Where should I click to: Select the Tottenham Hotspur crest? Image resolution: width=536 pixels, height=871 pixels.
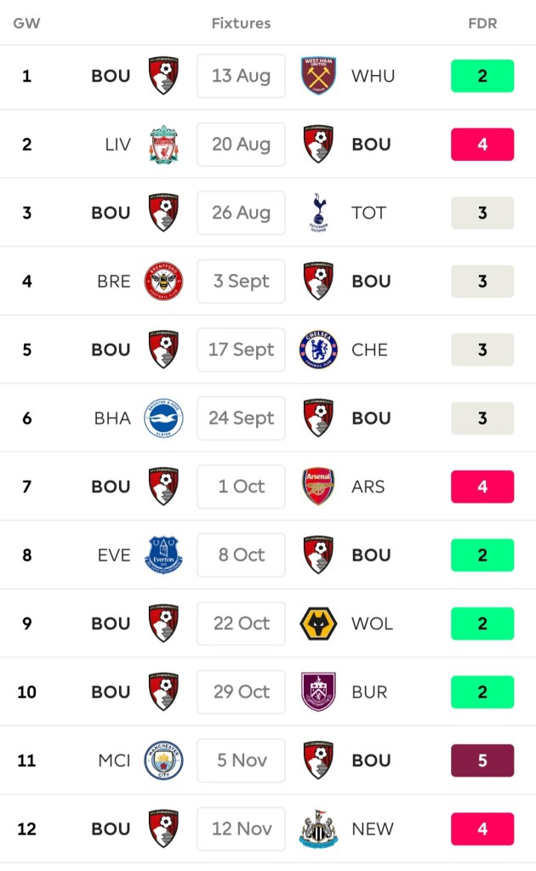coord(319,213)
